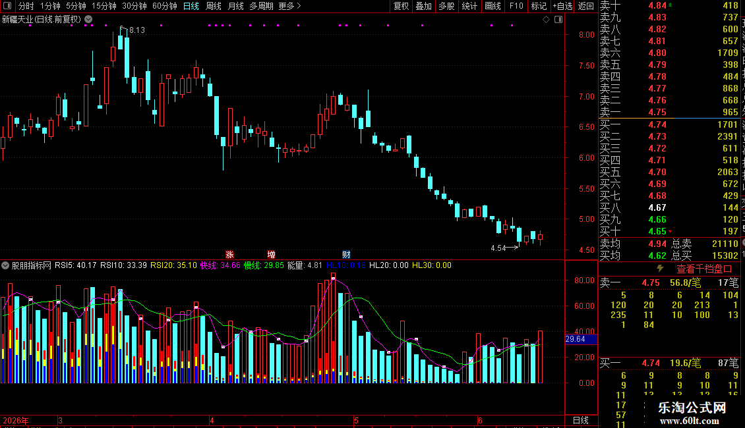Click the 8.13 high price label
This screenshot has height=428, width=745.
137,30
